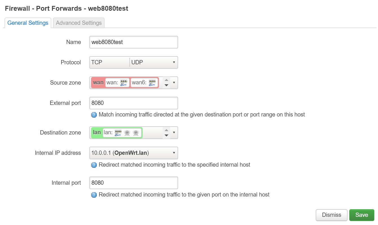The image size is (378, 225).
Task: Open the Protocol dropdown
Action: [x=174, y=62]
